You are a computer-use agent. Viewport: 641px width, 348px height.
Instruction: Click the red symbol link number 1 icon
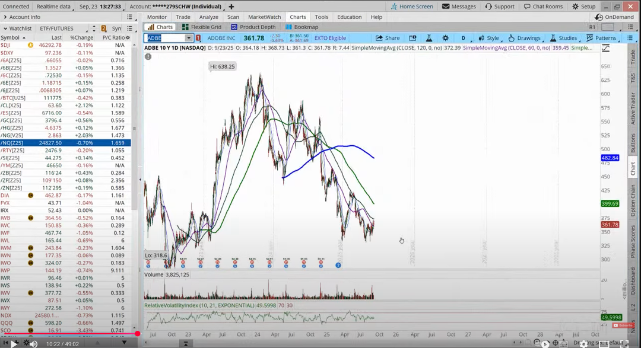(198, 38)
